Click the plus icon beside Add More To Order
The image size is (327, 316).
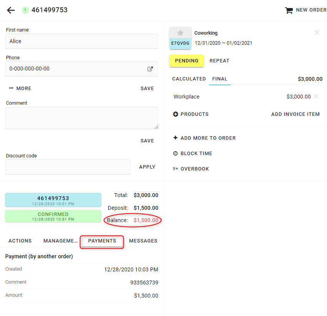[176, 138]
